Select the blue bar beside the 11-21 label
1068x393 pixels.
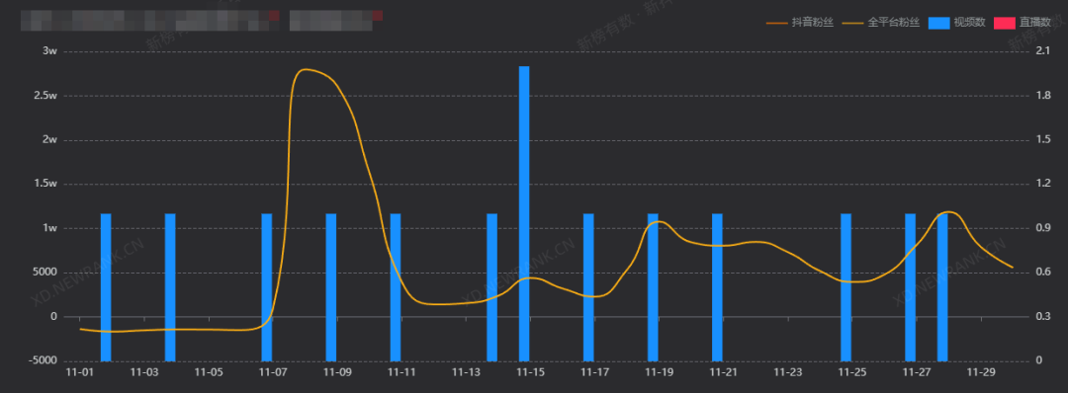(717, 287)
